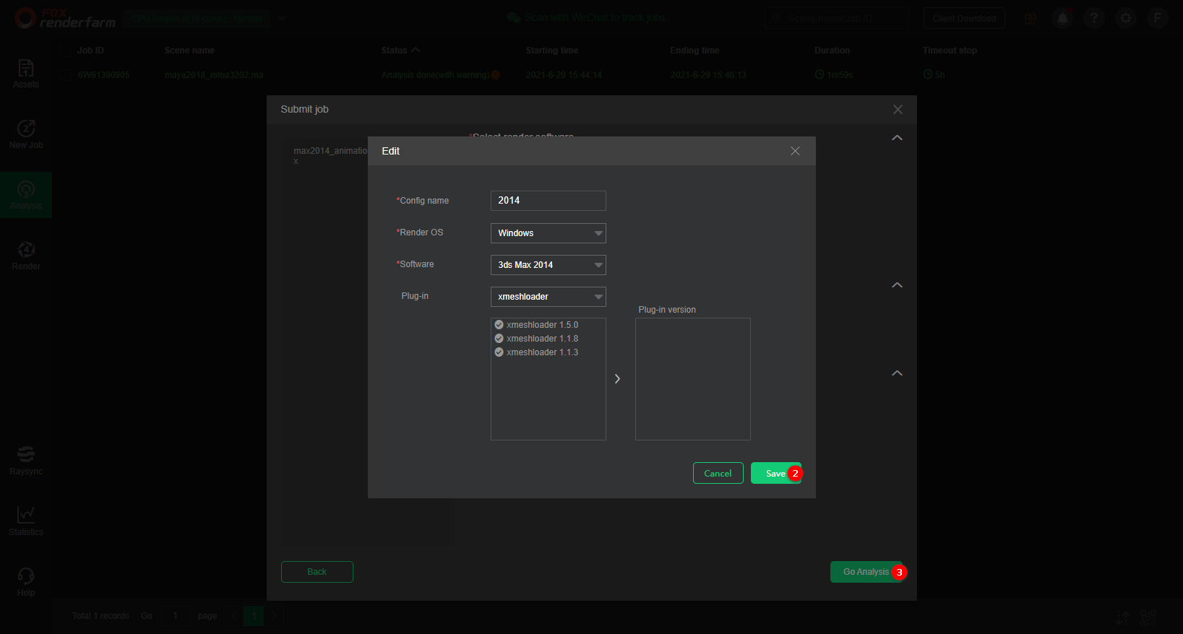Start analysis with Go Analysis
The width and height of the screenshot is (1183, 634).
pos(866,572)
